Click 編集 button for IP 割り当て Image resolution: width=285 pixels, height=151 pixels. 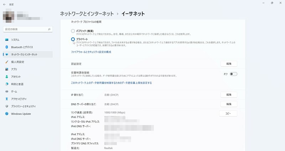[x=229, y=95]
